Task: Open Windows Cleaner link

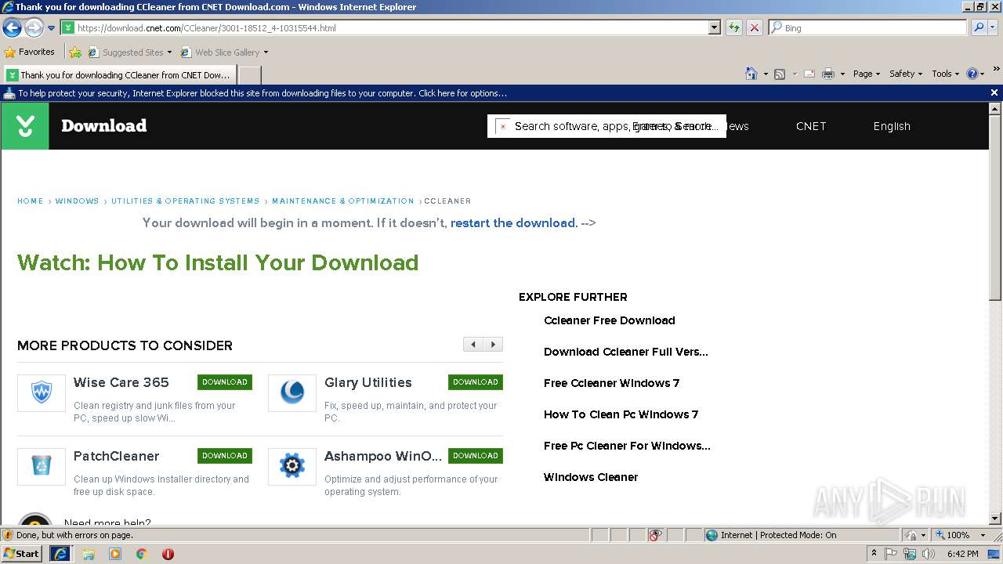Action: 591,477
